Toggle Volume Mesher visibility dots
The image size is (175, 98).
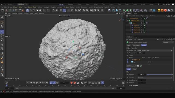pyautogui.click(x=143, y=19)
